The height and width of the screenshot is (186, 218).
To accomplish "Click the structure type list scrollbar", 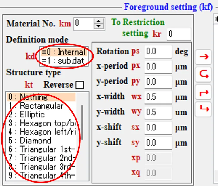I will click(82, 122).
